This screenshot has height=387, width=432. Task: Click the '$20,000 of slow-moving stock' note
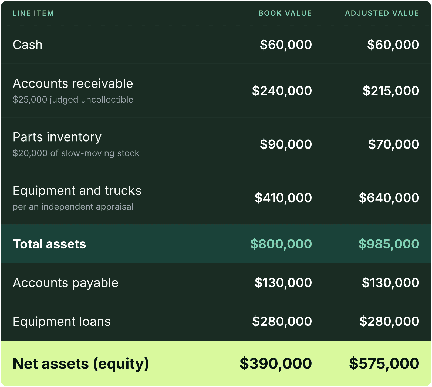(76, 153)
